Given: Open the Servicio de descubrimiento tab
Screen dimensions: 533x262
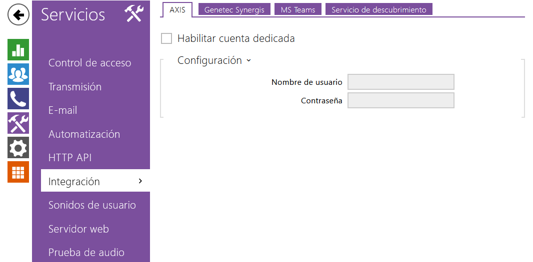Looking at the screenshot, I should [x=378, y=9].
